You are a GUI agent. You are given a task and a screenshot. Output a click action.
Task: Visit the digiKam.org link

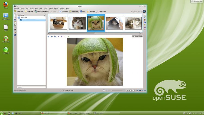(x=136, y=11)
